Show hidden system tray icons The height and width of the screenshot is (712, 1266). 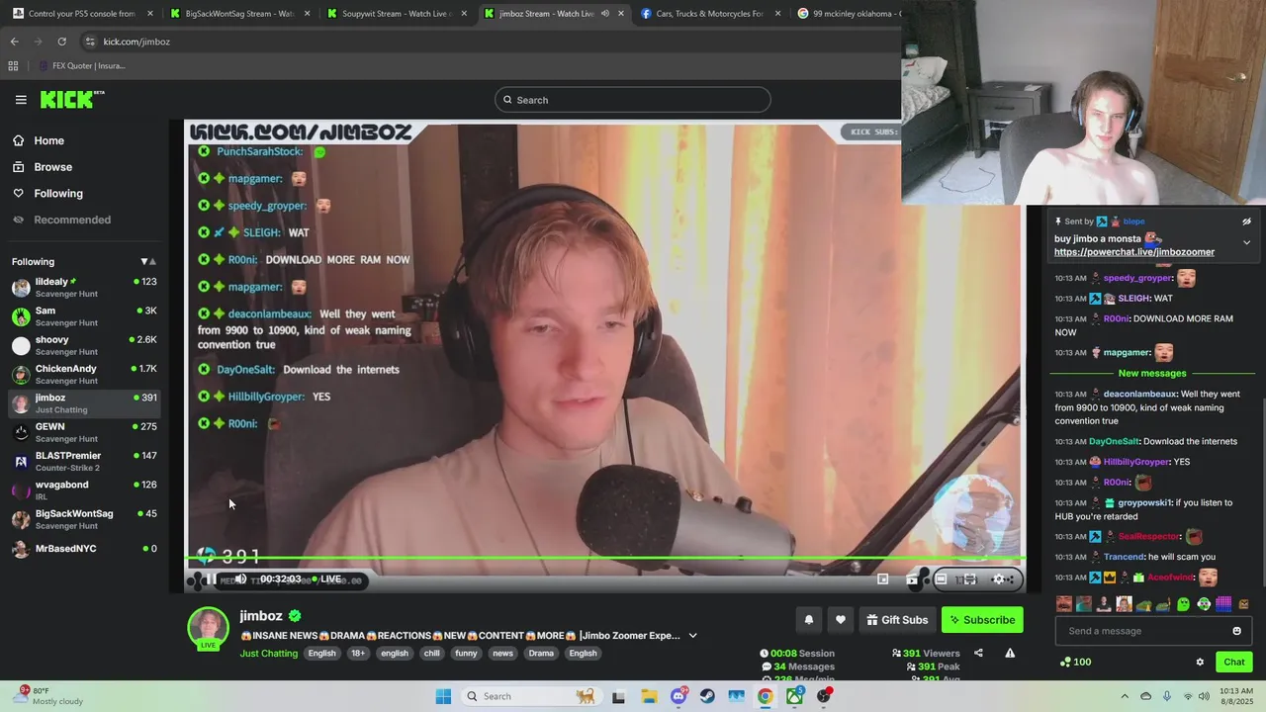[1125, 696]
